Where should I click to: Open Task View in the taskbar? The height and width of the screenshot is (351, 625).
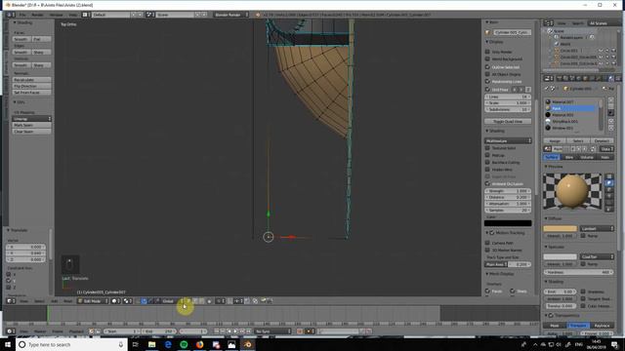coord(136,344)
